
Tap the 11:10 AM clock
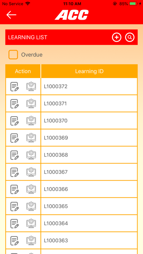(x=72, y=4)
